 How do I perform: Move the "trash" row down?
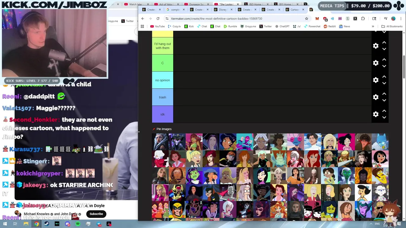tap(384, 100)
